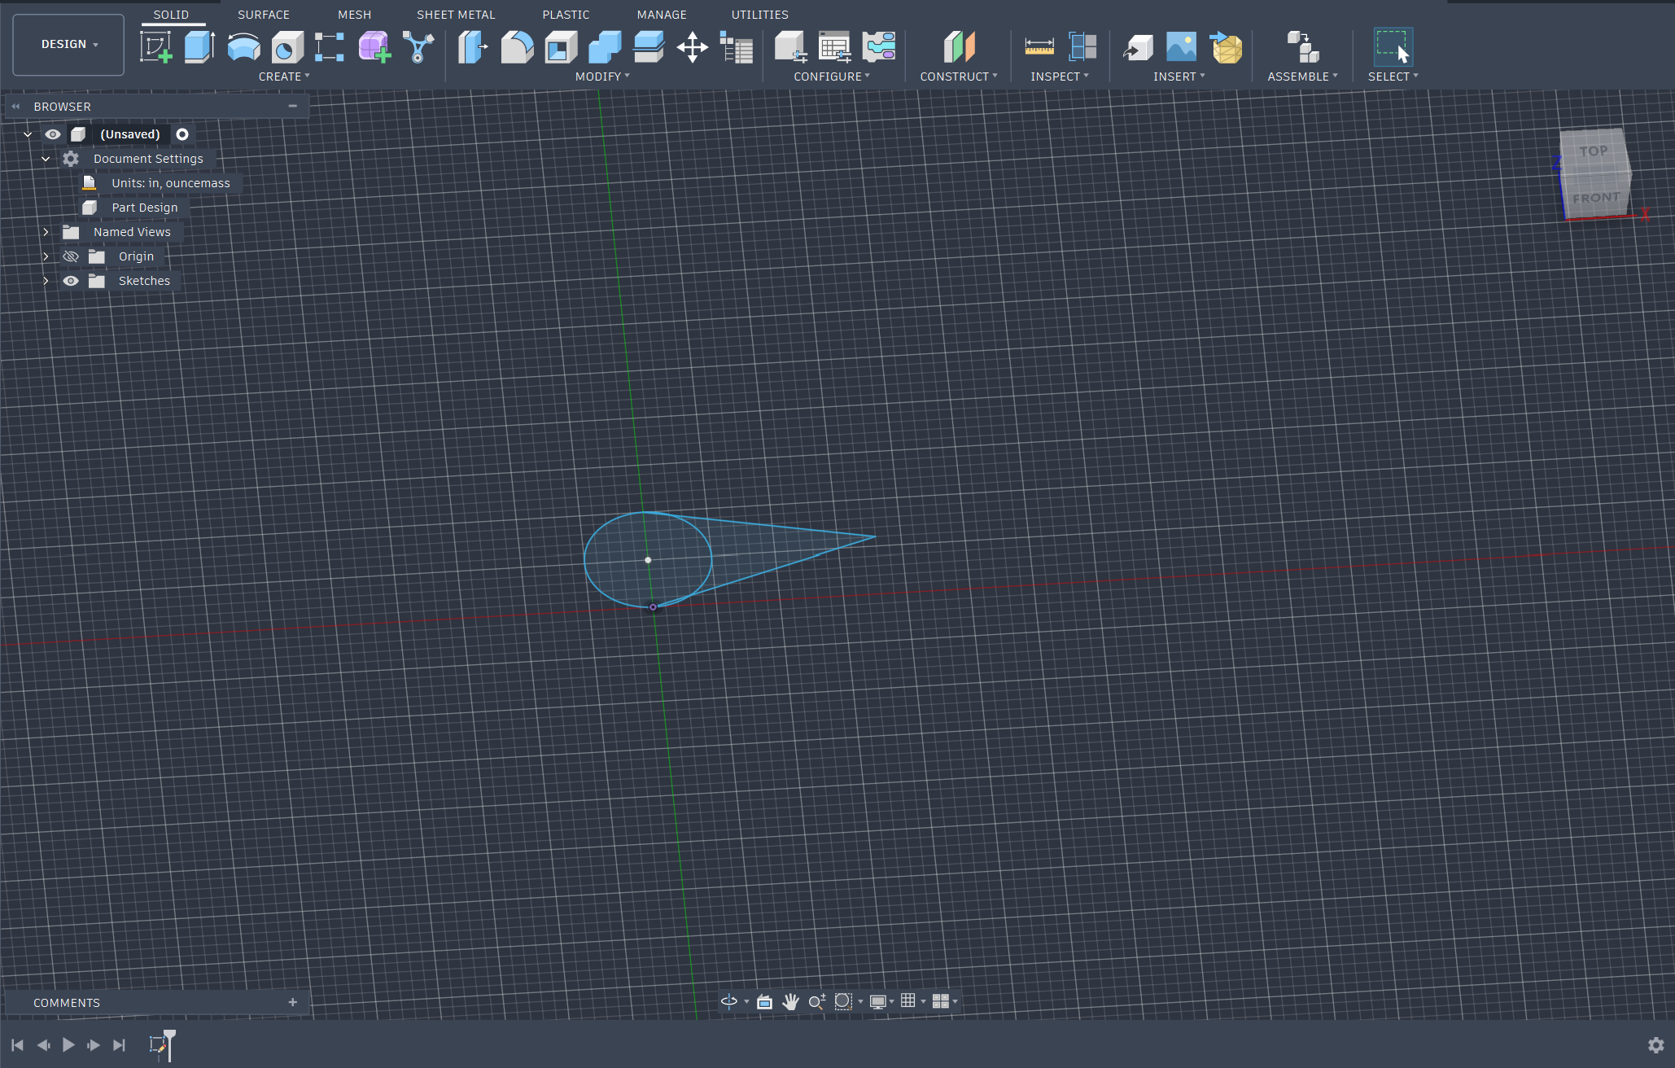Image resolution: width=1675 pixels, height=1068 pixels.
Task: Open the ASSEMBLE dropdown menu
Action: (x=1302, y=77)
